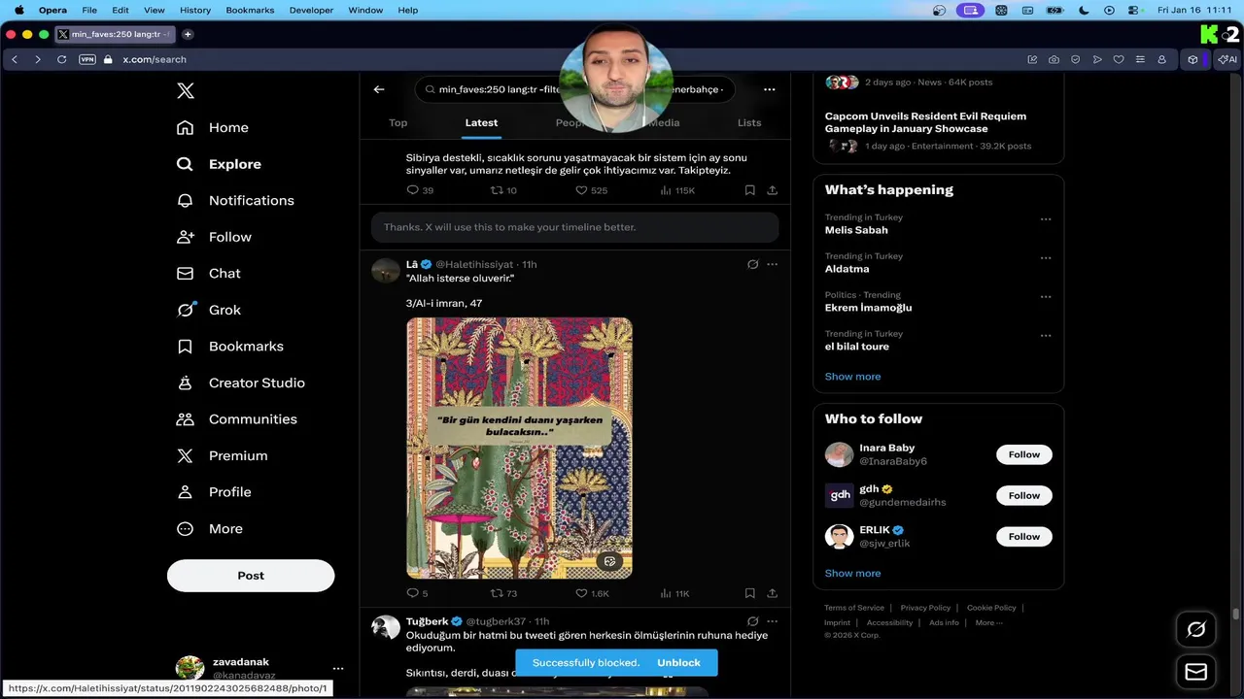Expand the footer More links
Screen dimensions: 1244x699
point(988,622)
